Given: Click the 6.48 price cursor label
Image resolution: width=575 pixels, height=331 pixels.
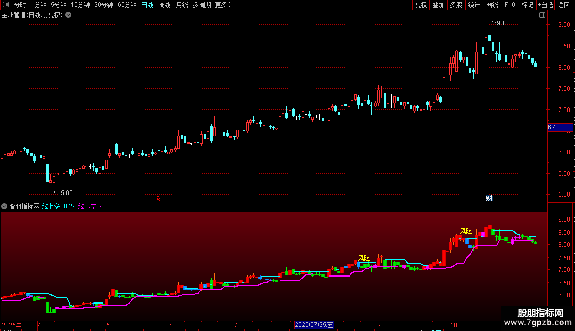Looking at the screenshot, I should pos(560,127).
